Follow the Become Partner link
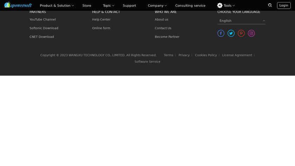295x166 pixels. pos(167,37)
